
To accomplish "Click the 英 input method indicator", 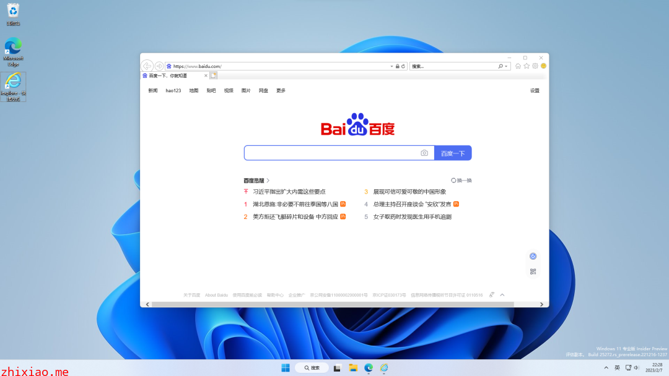I will tap(617, 367).
